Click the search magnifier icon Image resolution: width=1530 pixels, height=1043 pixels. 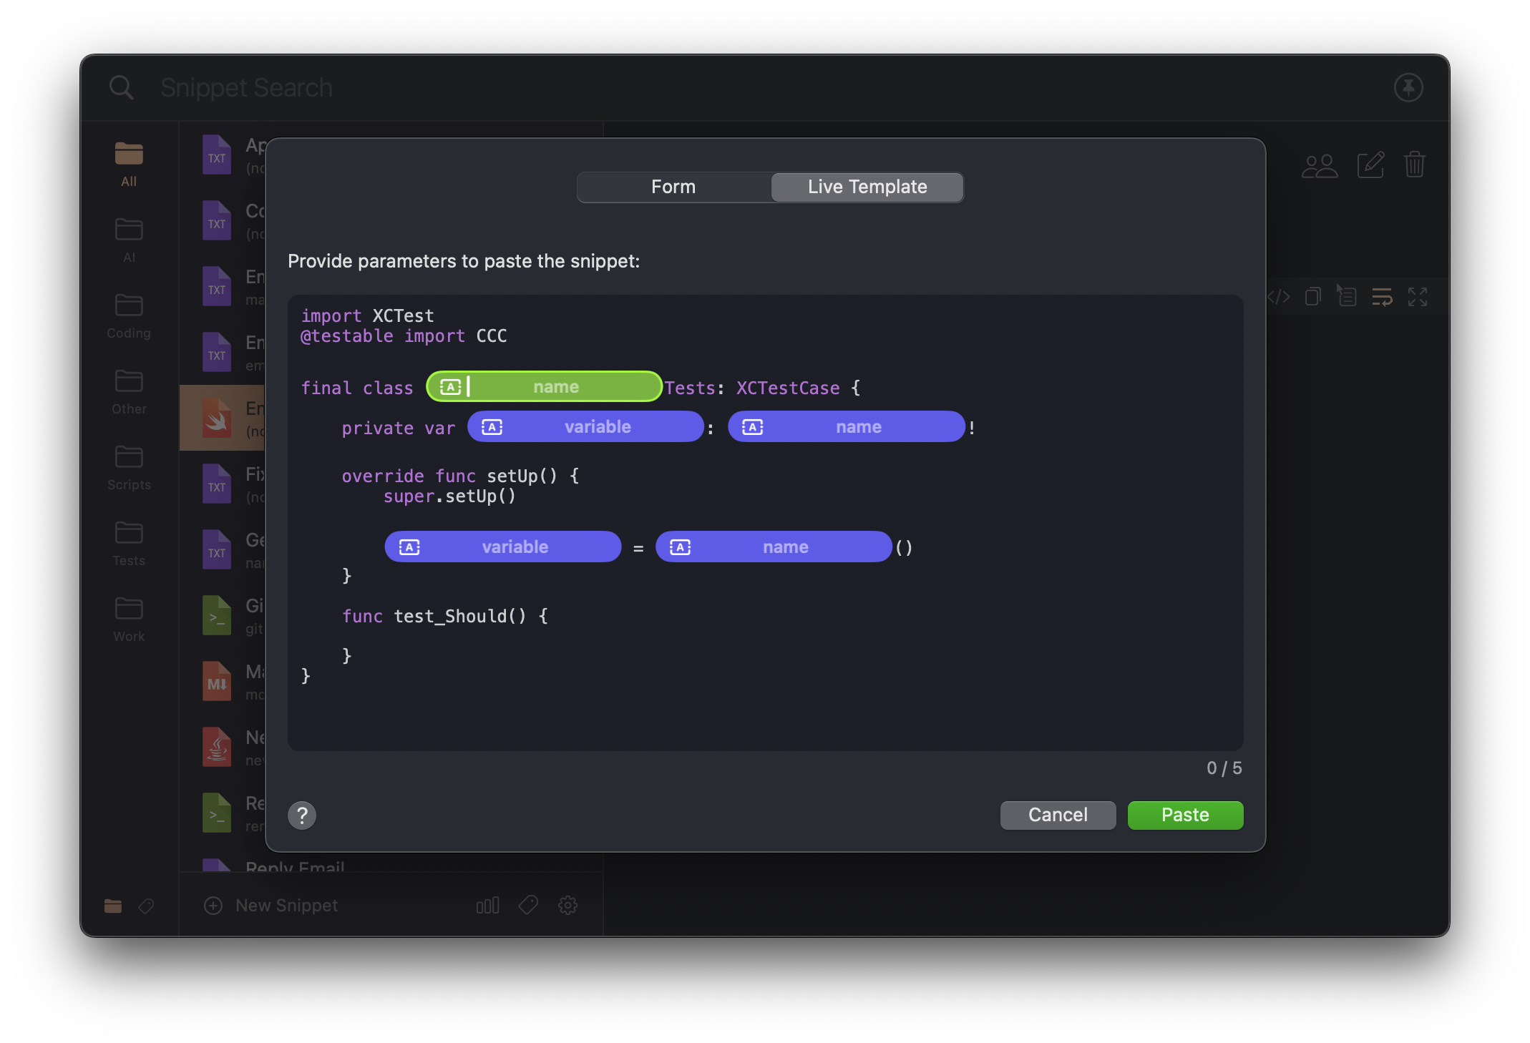[121, 88]
